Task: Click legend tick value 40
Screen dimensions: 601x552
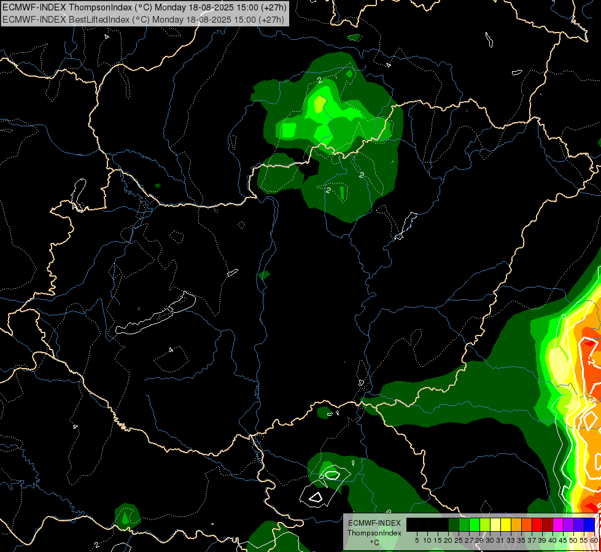Action: point(553,540)
